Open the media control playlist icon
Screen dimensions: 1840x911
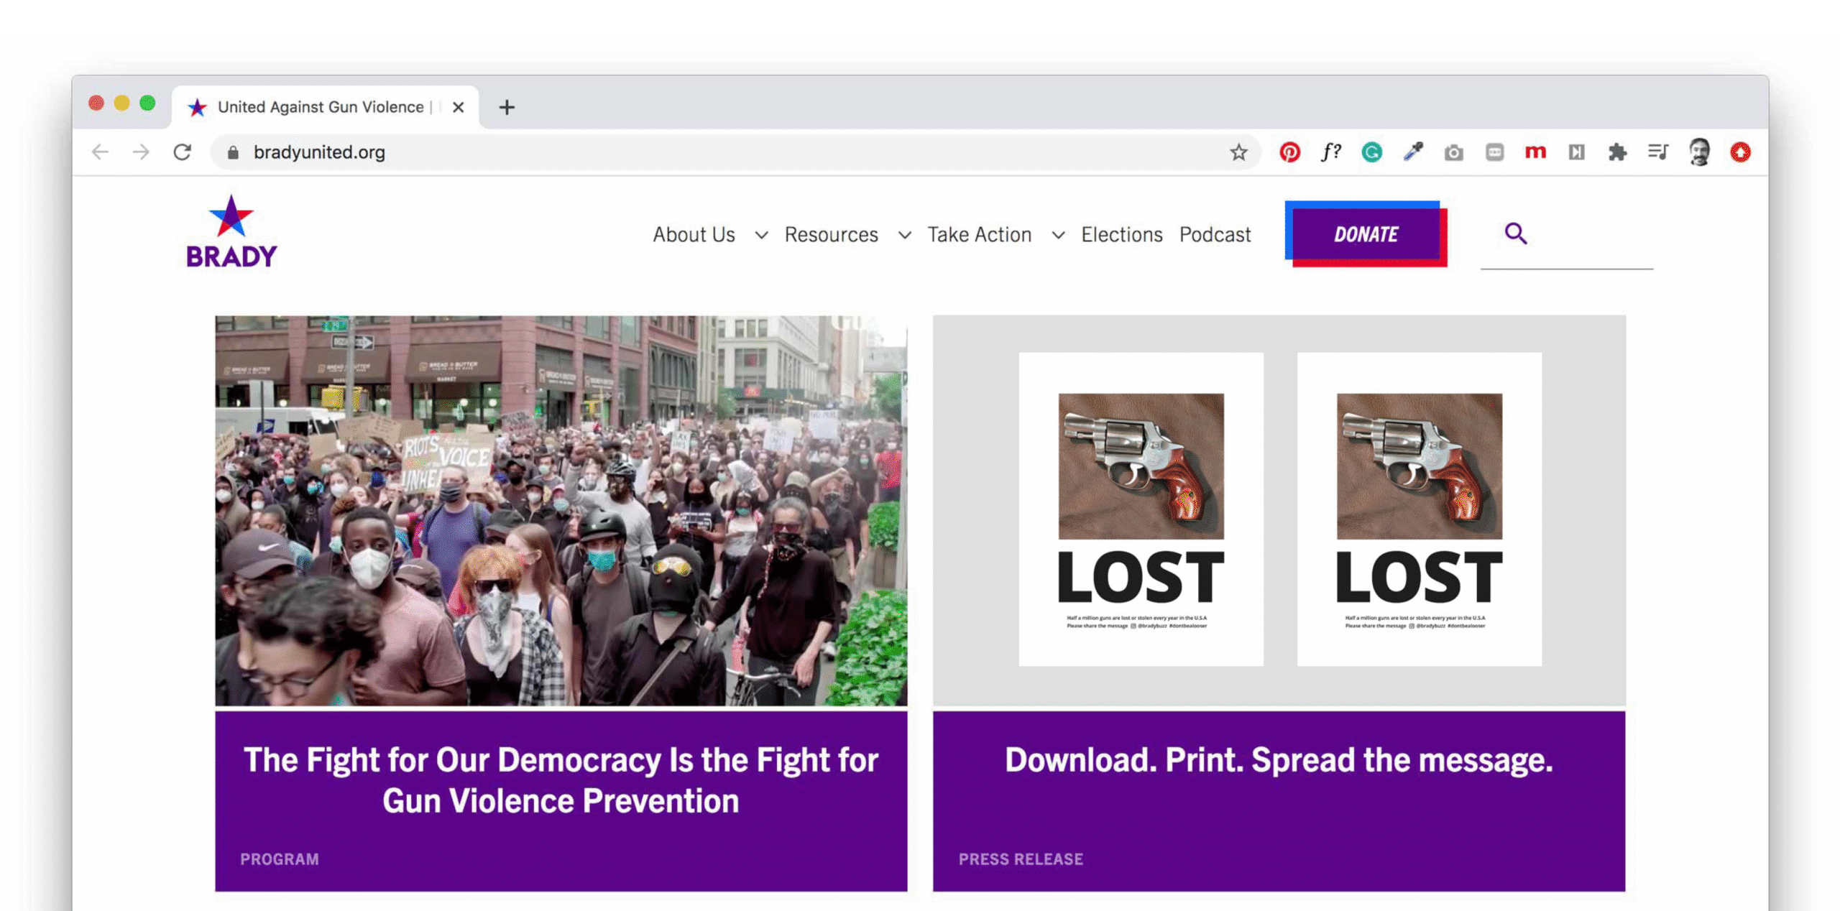click(x=1658, y=152)
